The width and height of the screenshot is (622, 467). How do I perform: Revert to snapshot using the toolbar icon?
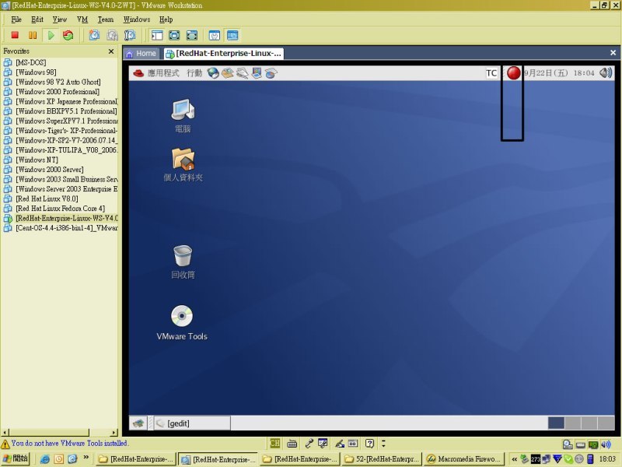coord(112,35)
